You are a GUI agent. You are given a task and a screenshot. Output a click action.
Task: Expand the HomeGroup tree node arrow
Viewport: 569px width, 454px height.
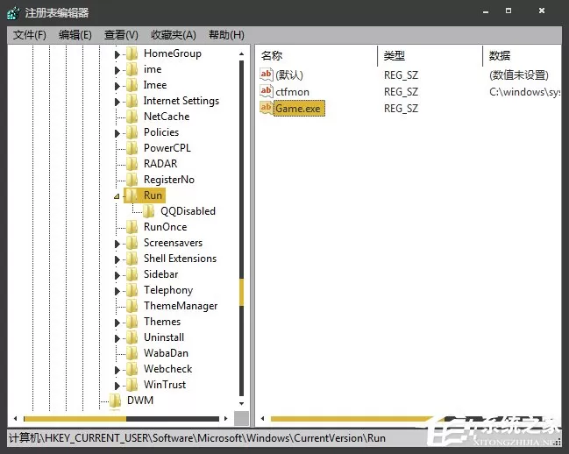pos(117,54)
